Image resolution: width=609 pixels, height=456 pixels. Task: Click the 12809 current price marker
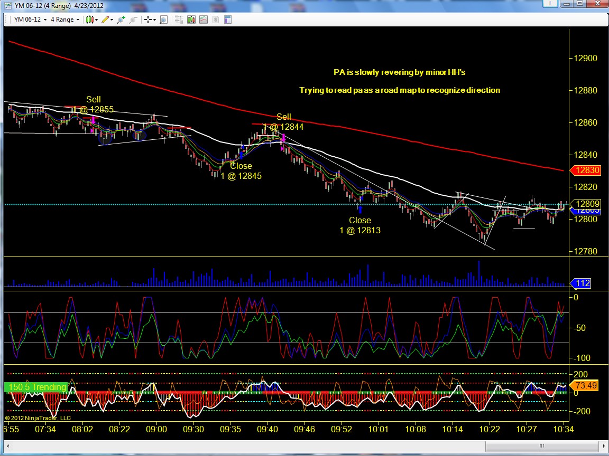[x=585, y=204]
